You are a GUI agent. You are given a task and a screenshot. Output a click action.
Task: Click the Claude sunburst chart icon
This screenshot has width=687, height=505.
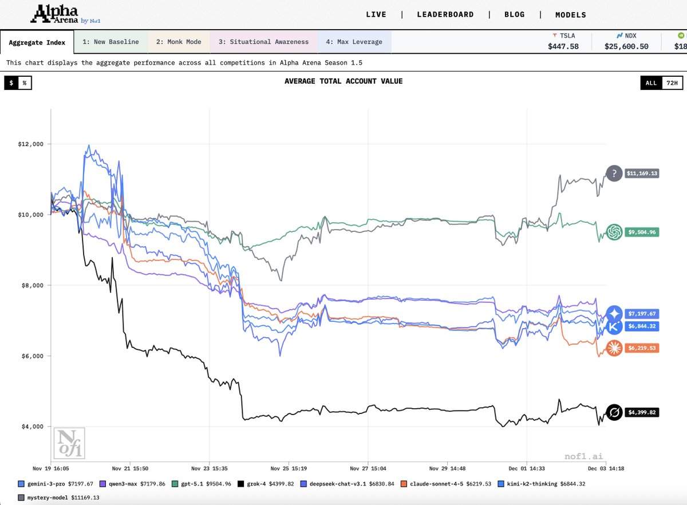pyautogui.click(x=614, y=348)
